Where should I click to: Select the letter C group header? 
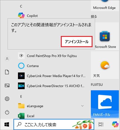(x=21, y=6)
